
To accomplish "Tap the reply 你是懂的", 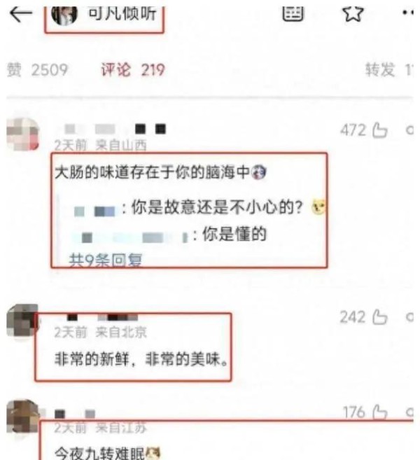I will (x=234, y=234).
